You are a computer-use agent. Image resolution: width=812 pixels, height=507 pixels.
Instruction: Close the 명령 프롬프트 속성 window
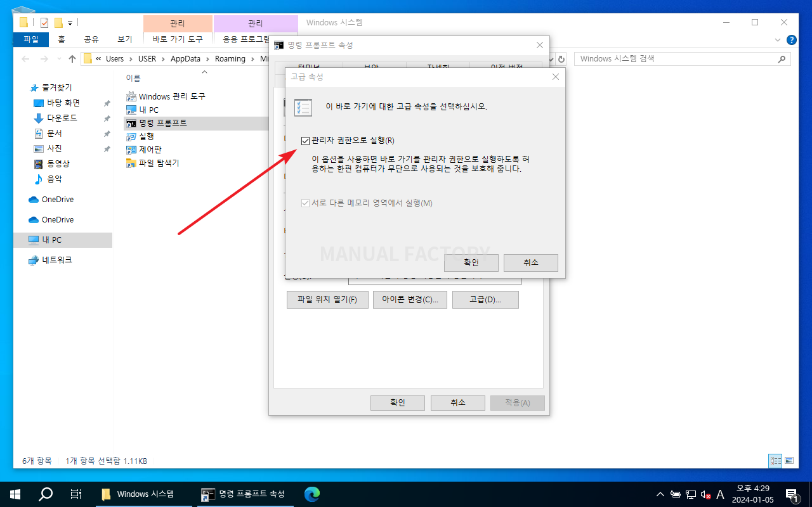click(x=540, y=45)
